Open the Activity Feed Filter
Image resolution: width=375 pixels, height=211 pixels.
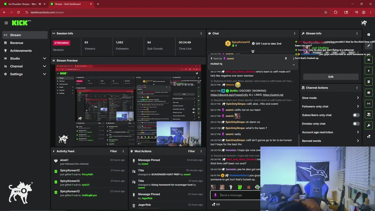[114, 151]
